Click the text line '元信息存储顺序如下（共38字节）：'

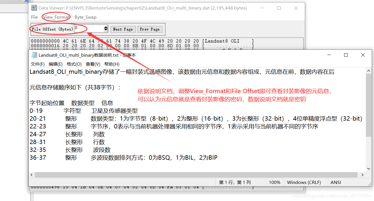(75, 87)
